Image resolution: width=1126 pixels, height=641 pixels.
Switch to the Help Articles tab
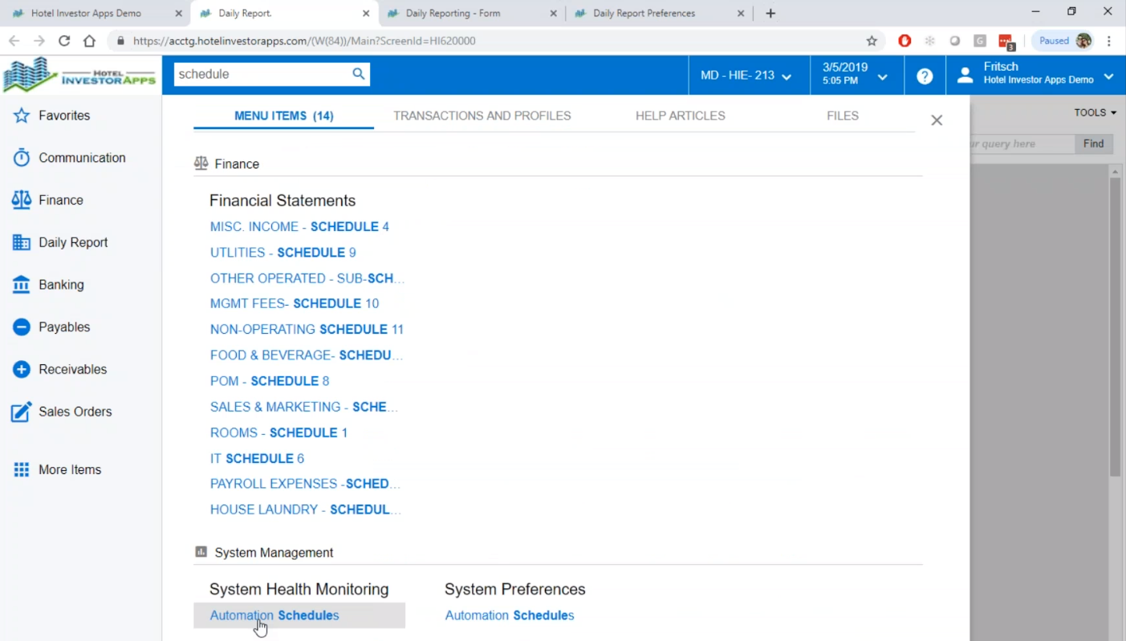[681, 116]
